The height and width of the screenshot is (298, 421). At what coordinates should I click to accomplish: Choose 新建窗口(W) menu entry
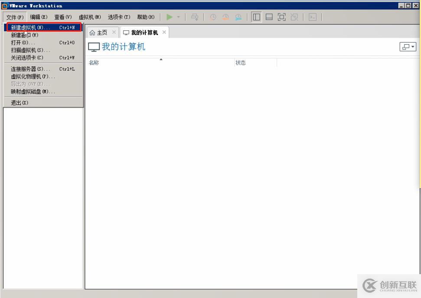pos(43,35)
